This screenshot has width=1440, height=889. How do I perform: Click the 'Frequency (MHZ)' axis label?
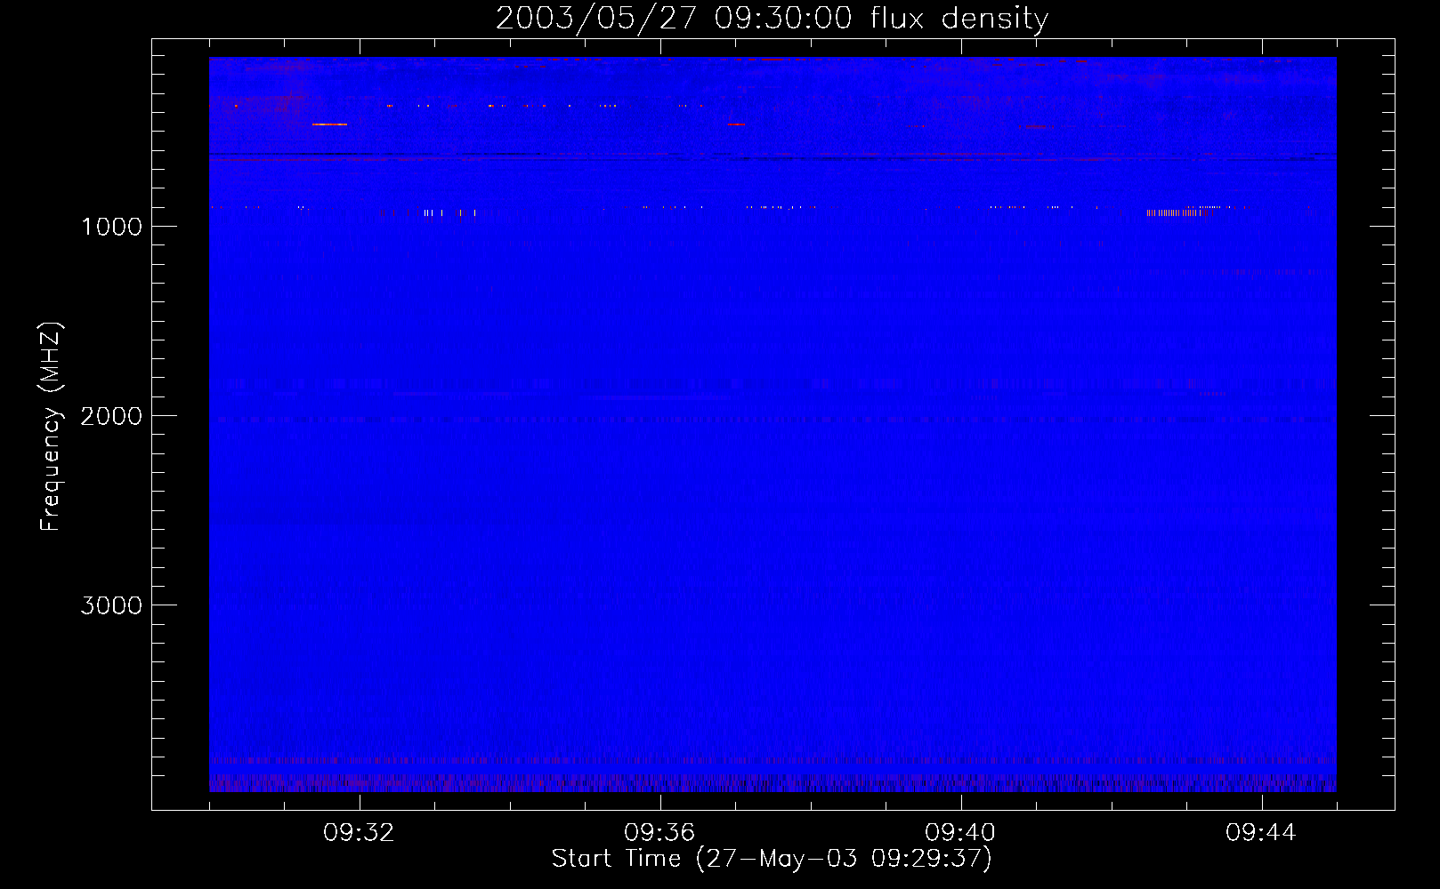pos(51,427)
